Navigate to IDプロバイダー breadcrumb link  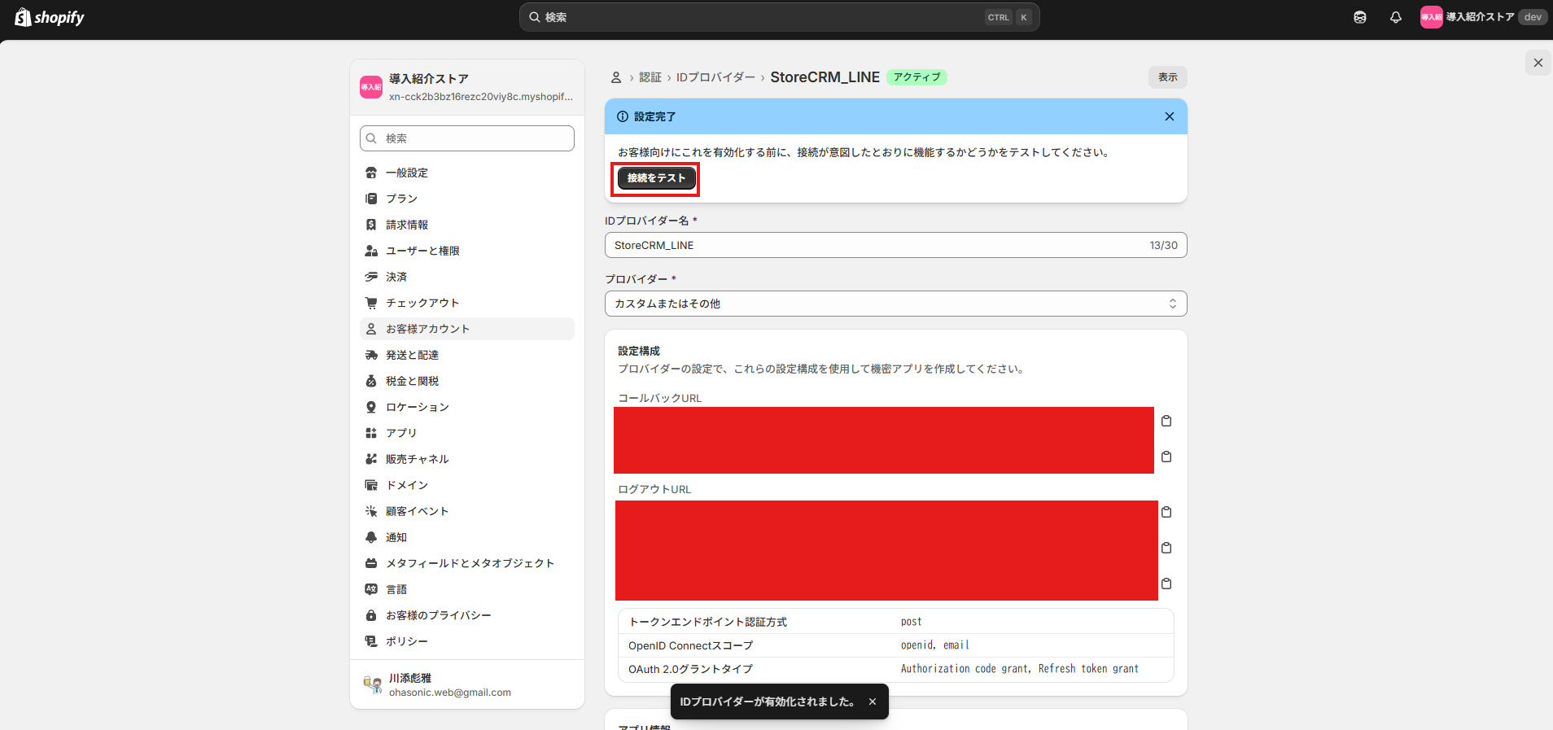click(715, 77)
